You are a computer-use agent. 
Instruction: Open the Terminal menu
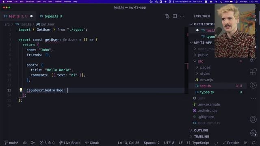[58, 2]
